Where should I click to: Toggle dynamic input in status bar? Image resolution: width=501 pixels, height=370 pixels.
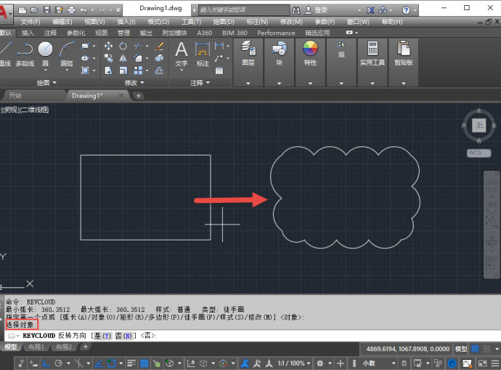tap(33, 363)
